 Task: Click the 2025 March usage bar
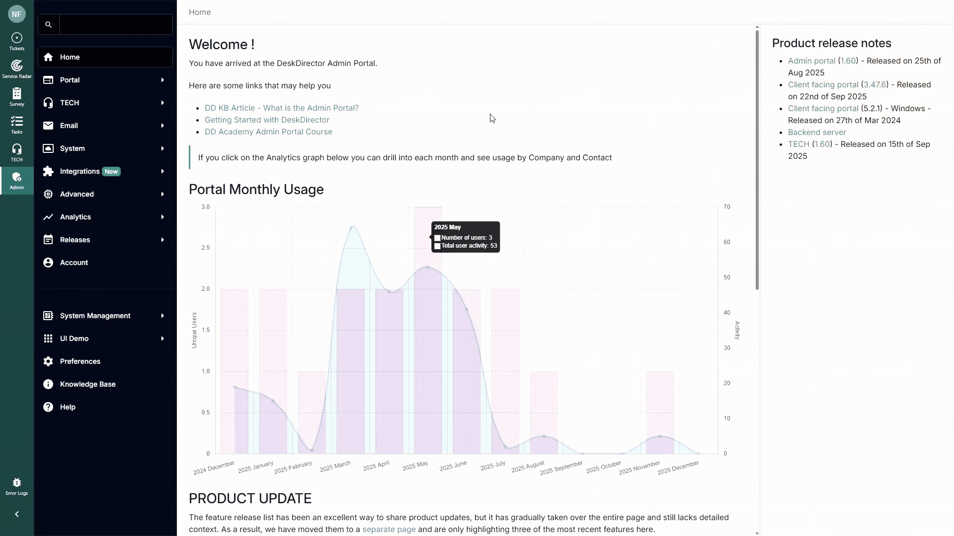[351, 372]
